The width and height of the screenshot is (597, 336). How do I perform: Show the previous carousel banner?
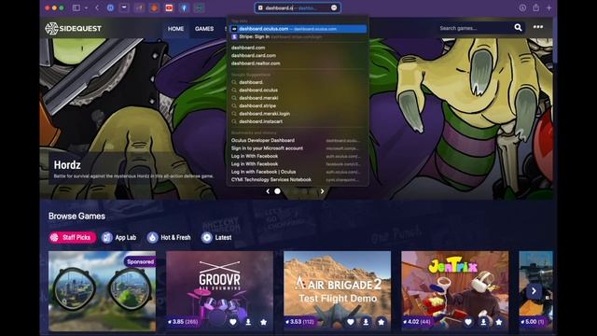[268, 191]
